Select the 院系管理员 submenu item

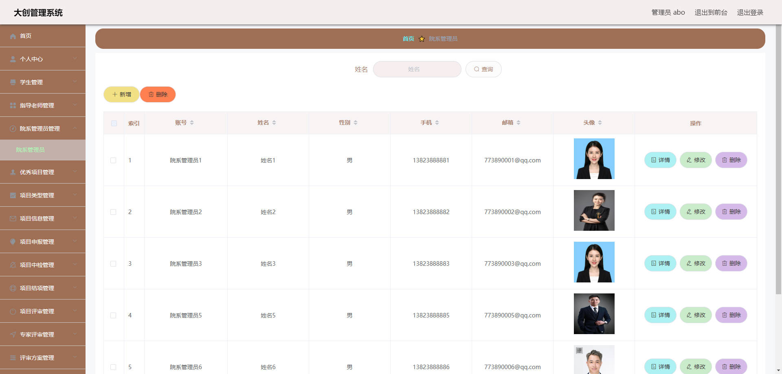[x=43, y=150]
